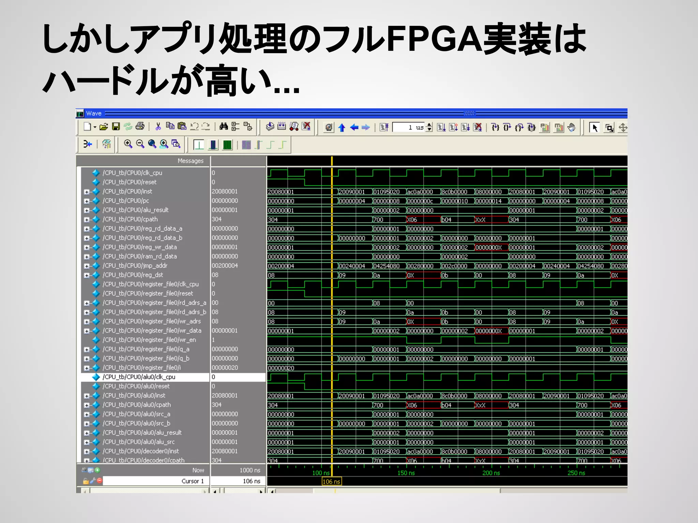Image resolution: width=698 pixels, height=523 pixels.
Task: Expand the /CPU_tb/CPU0/jmp_addr signal
Action: point(87,266)
